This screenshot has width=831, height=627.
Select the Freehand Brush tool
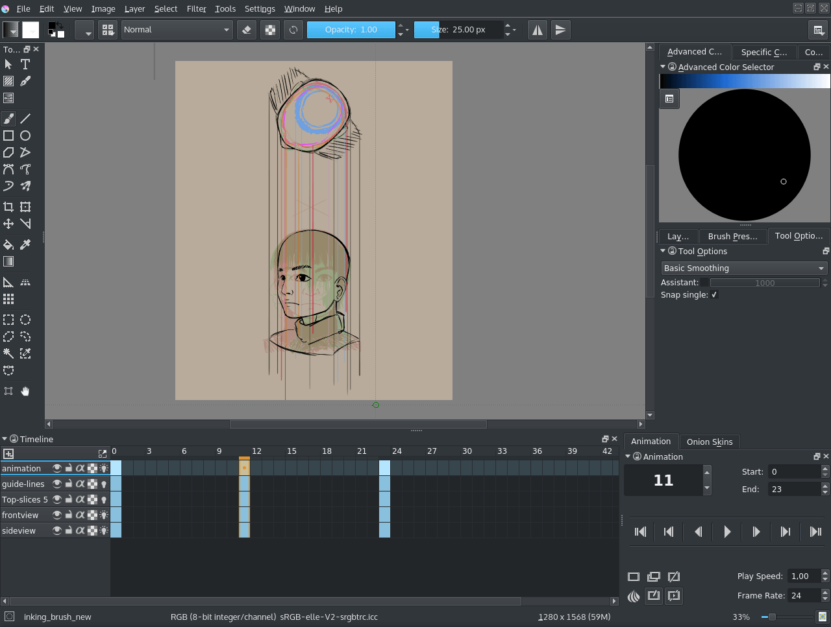pyautogui.click(x=8, y=118)
